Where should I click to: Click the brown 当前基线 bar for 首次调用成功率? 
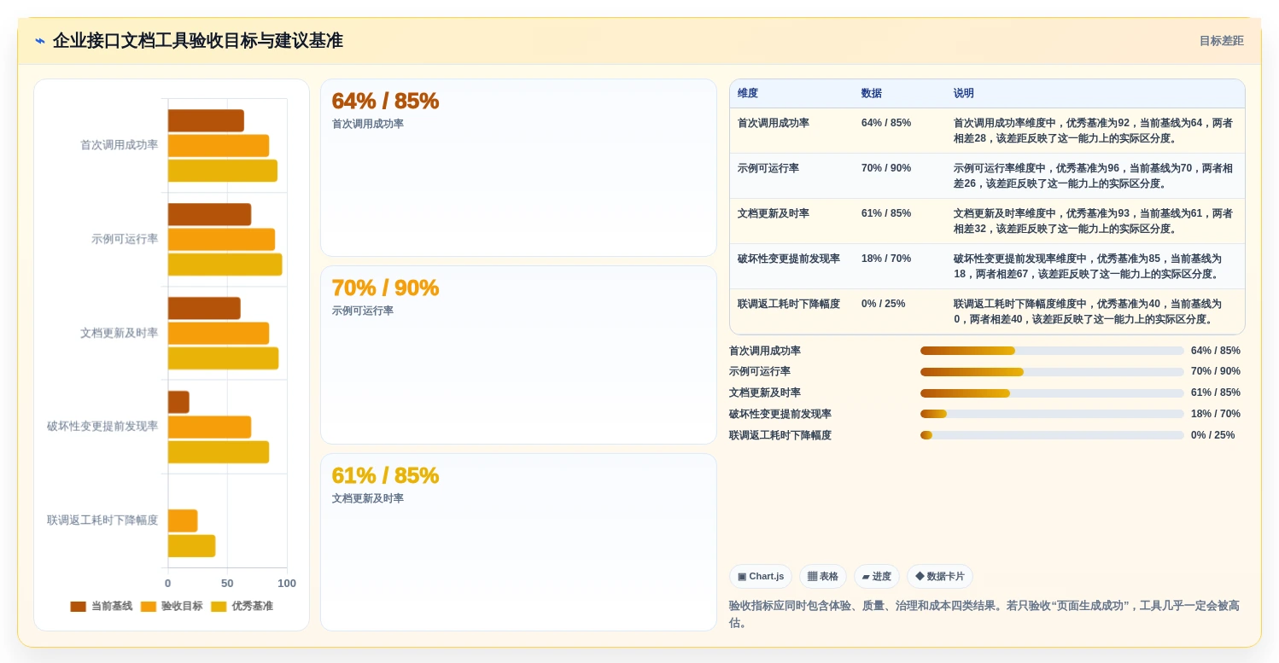[x=206, y=121]
